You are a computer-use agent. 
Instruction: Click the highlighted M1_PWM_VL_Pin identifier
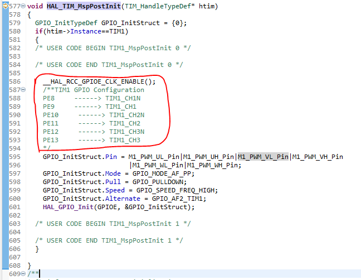pos(263,157)
